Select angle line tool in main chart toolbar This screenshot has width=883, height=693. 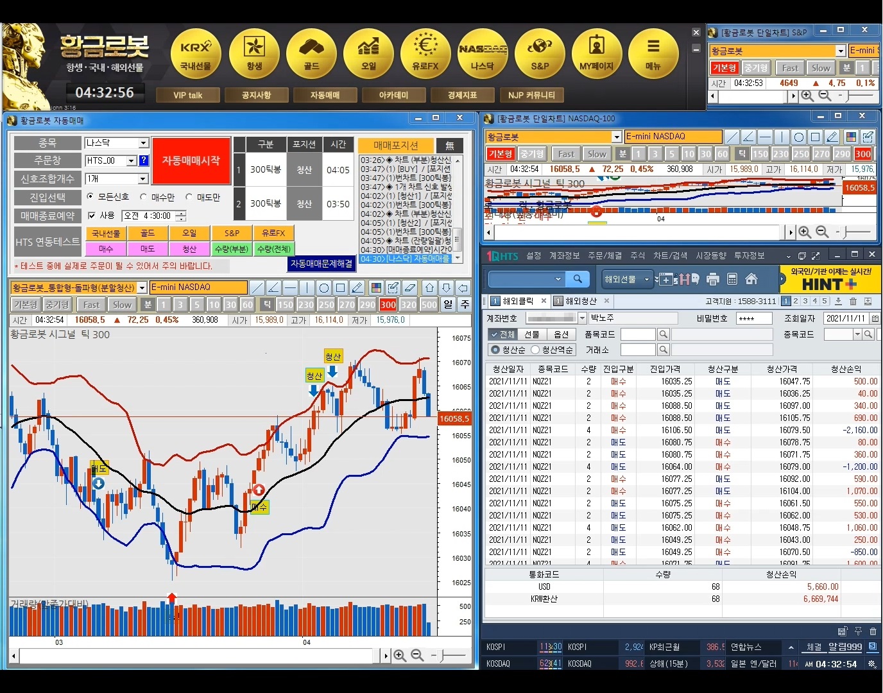tap(274, 287)
